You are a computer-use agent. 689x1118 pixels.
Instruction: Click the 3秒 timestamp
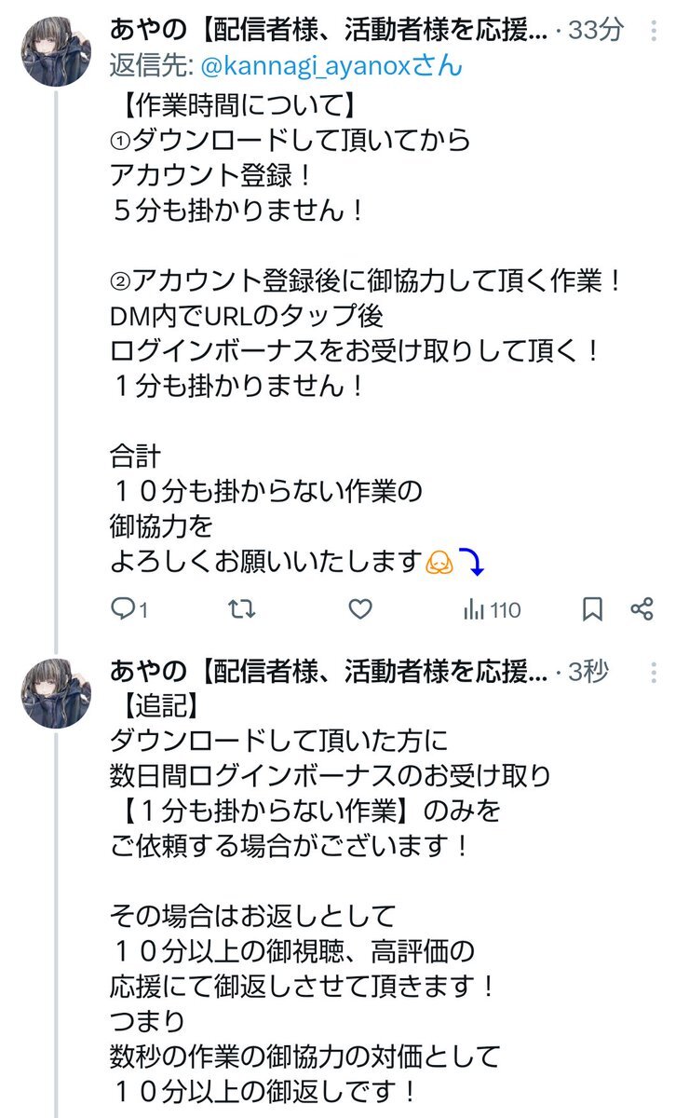pos(588,672)
